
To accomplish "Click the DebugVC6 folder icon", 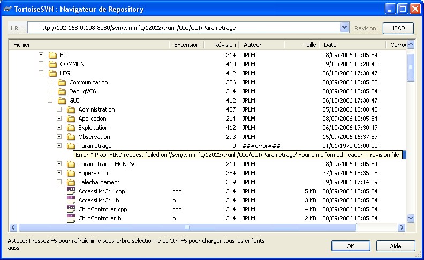I will tap(62, 92).
